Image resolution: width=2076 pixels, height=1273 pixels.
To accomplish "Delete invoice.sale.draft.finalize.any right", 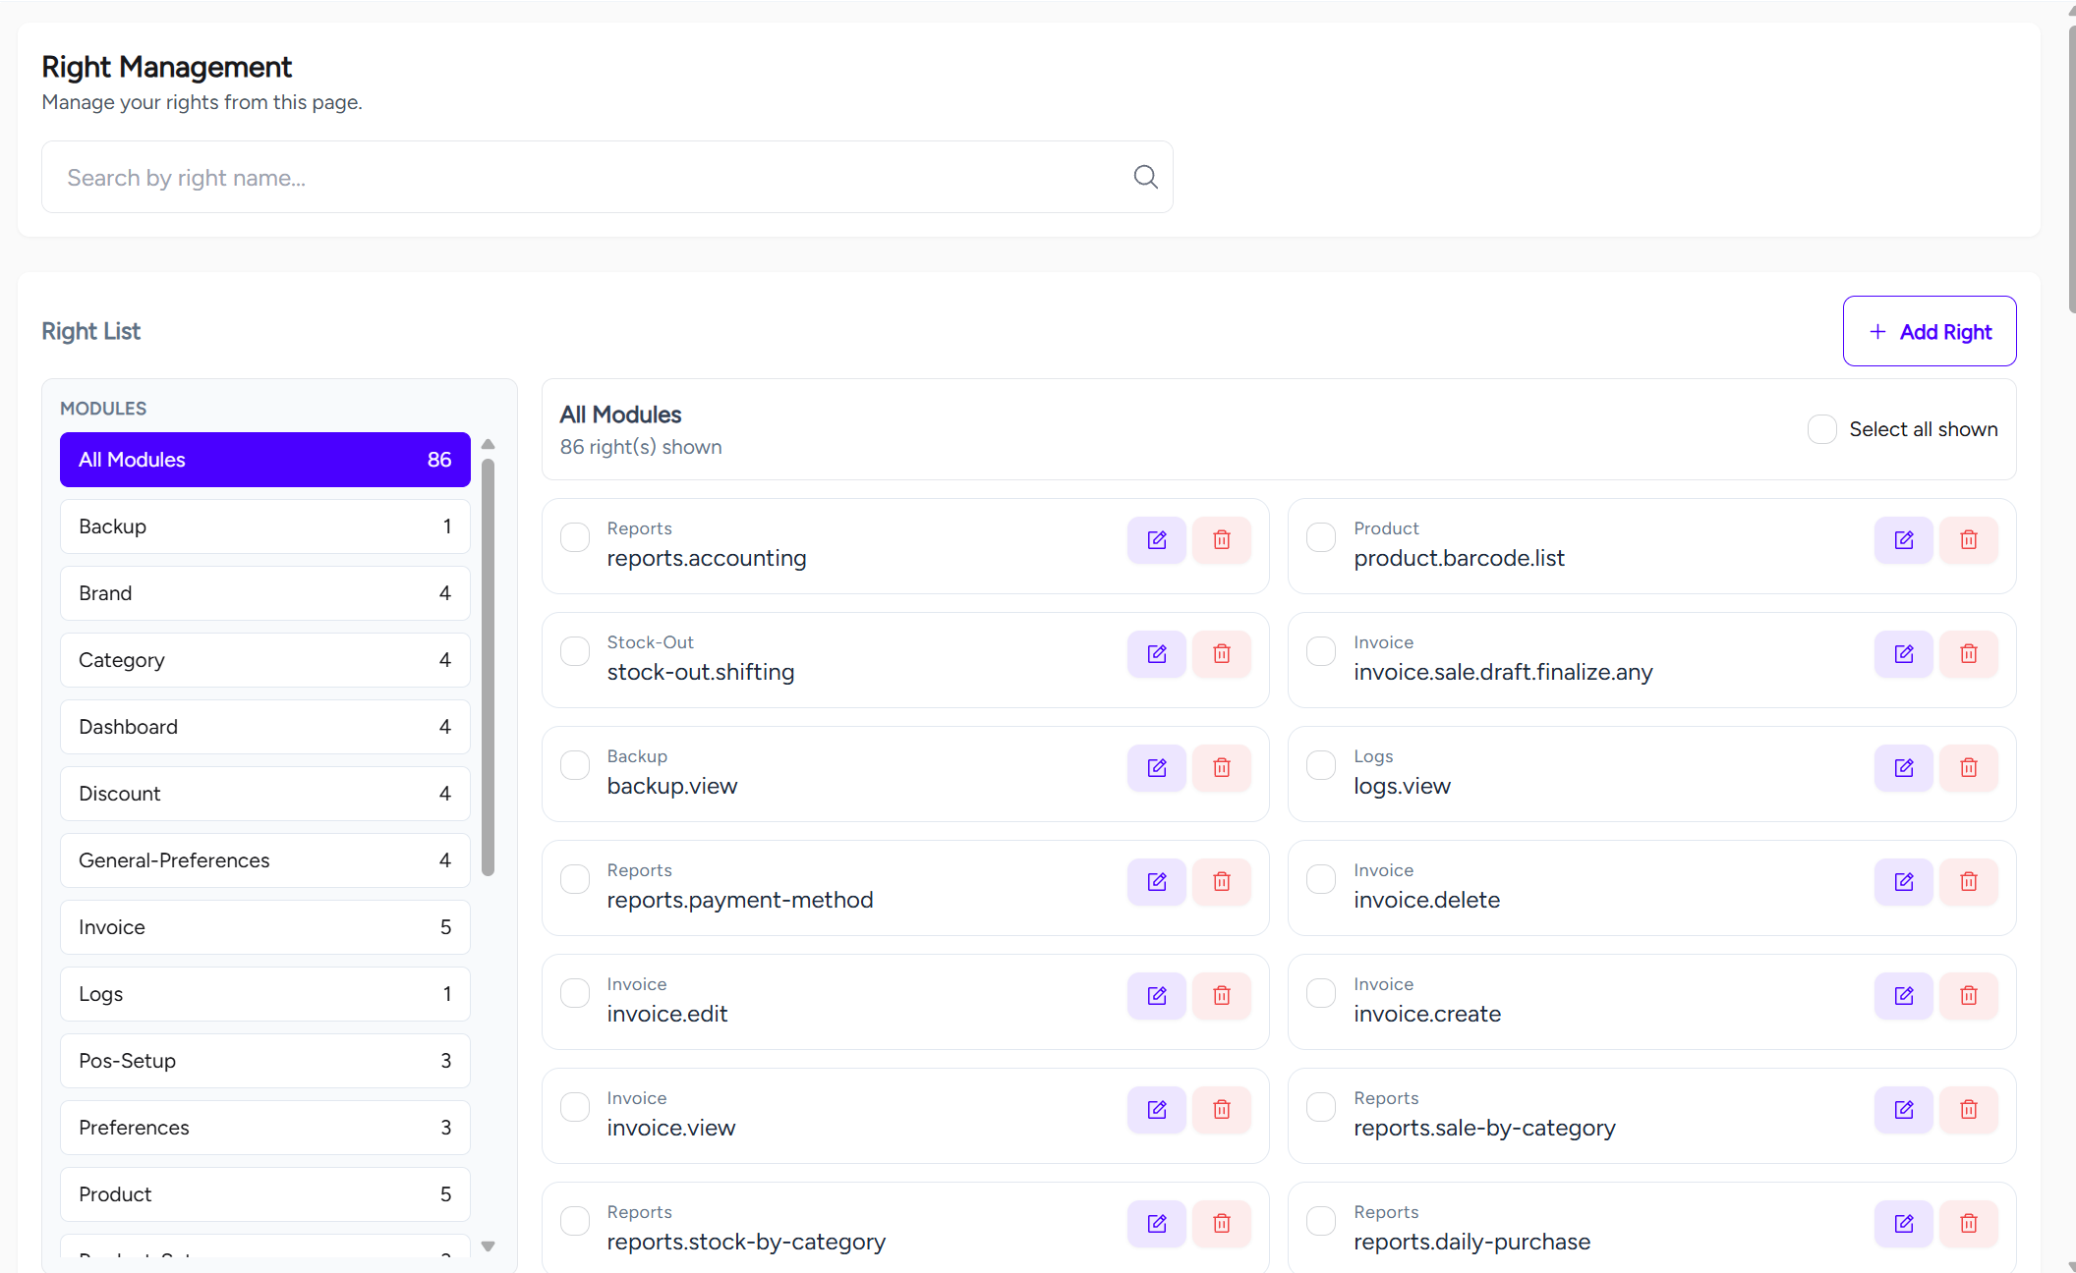I will pyautogui.click(x=1969, y=654).
